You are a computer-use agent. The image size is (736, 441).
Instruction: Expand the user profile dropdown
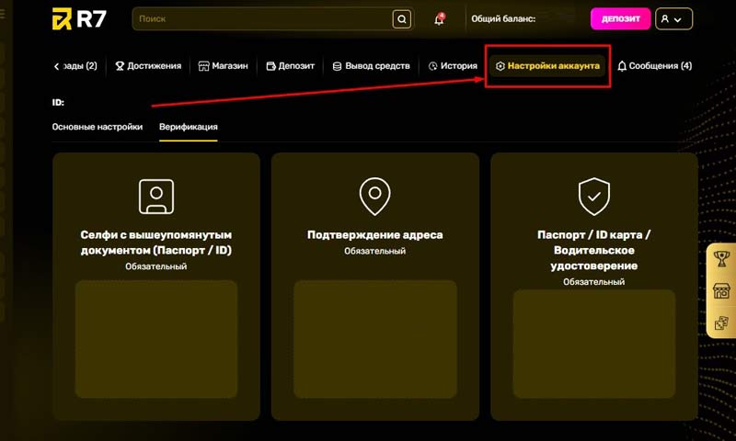coord(673,19)
